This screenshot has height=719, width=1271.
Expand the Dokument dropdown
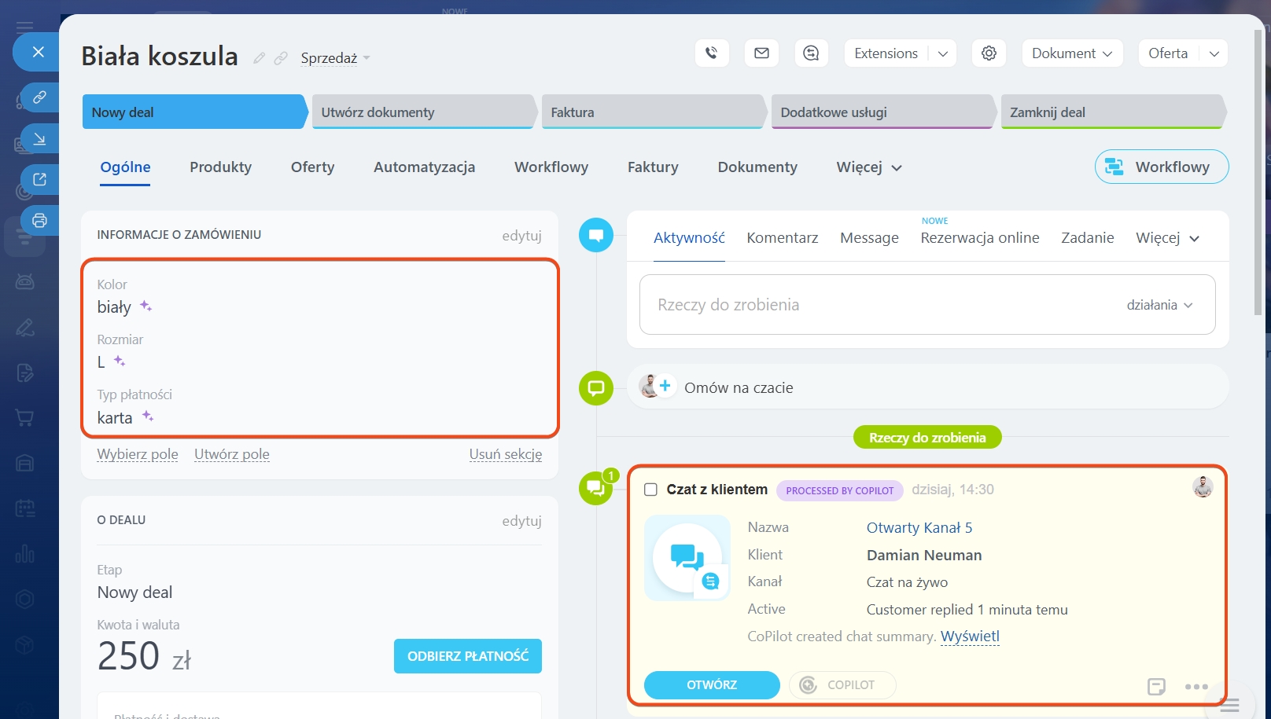point(1071,53)
